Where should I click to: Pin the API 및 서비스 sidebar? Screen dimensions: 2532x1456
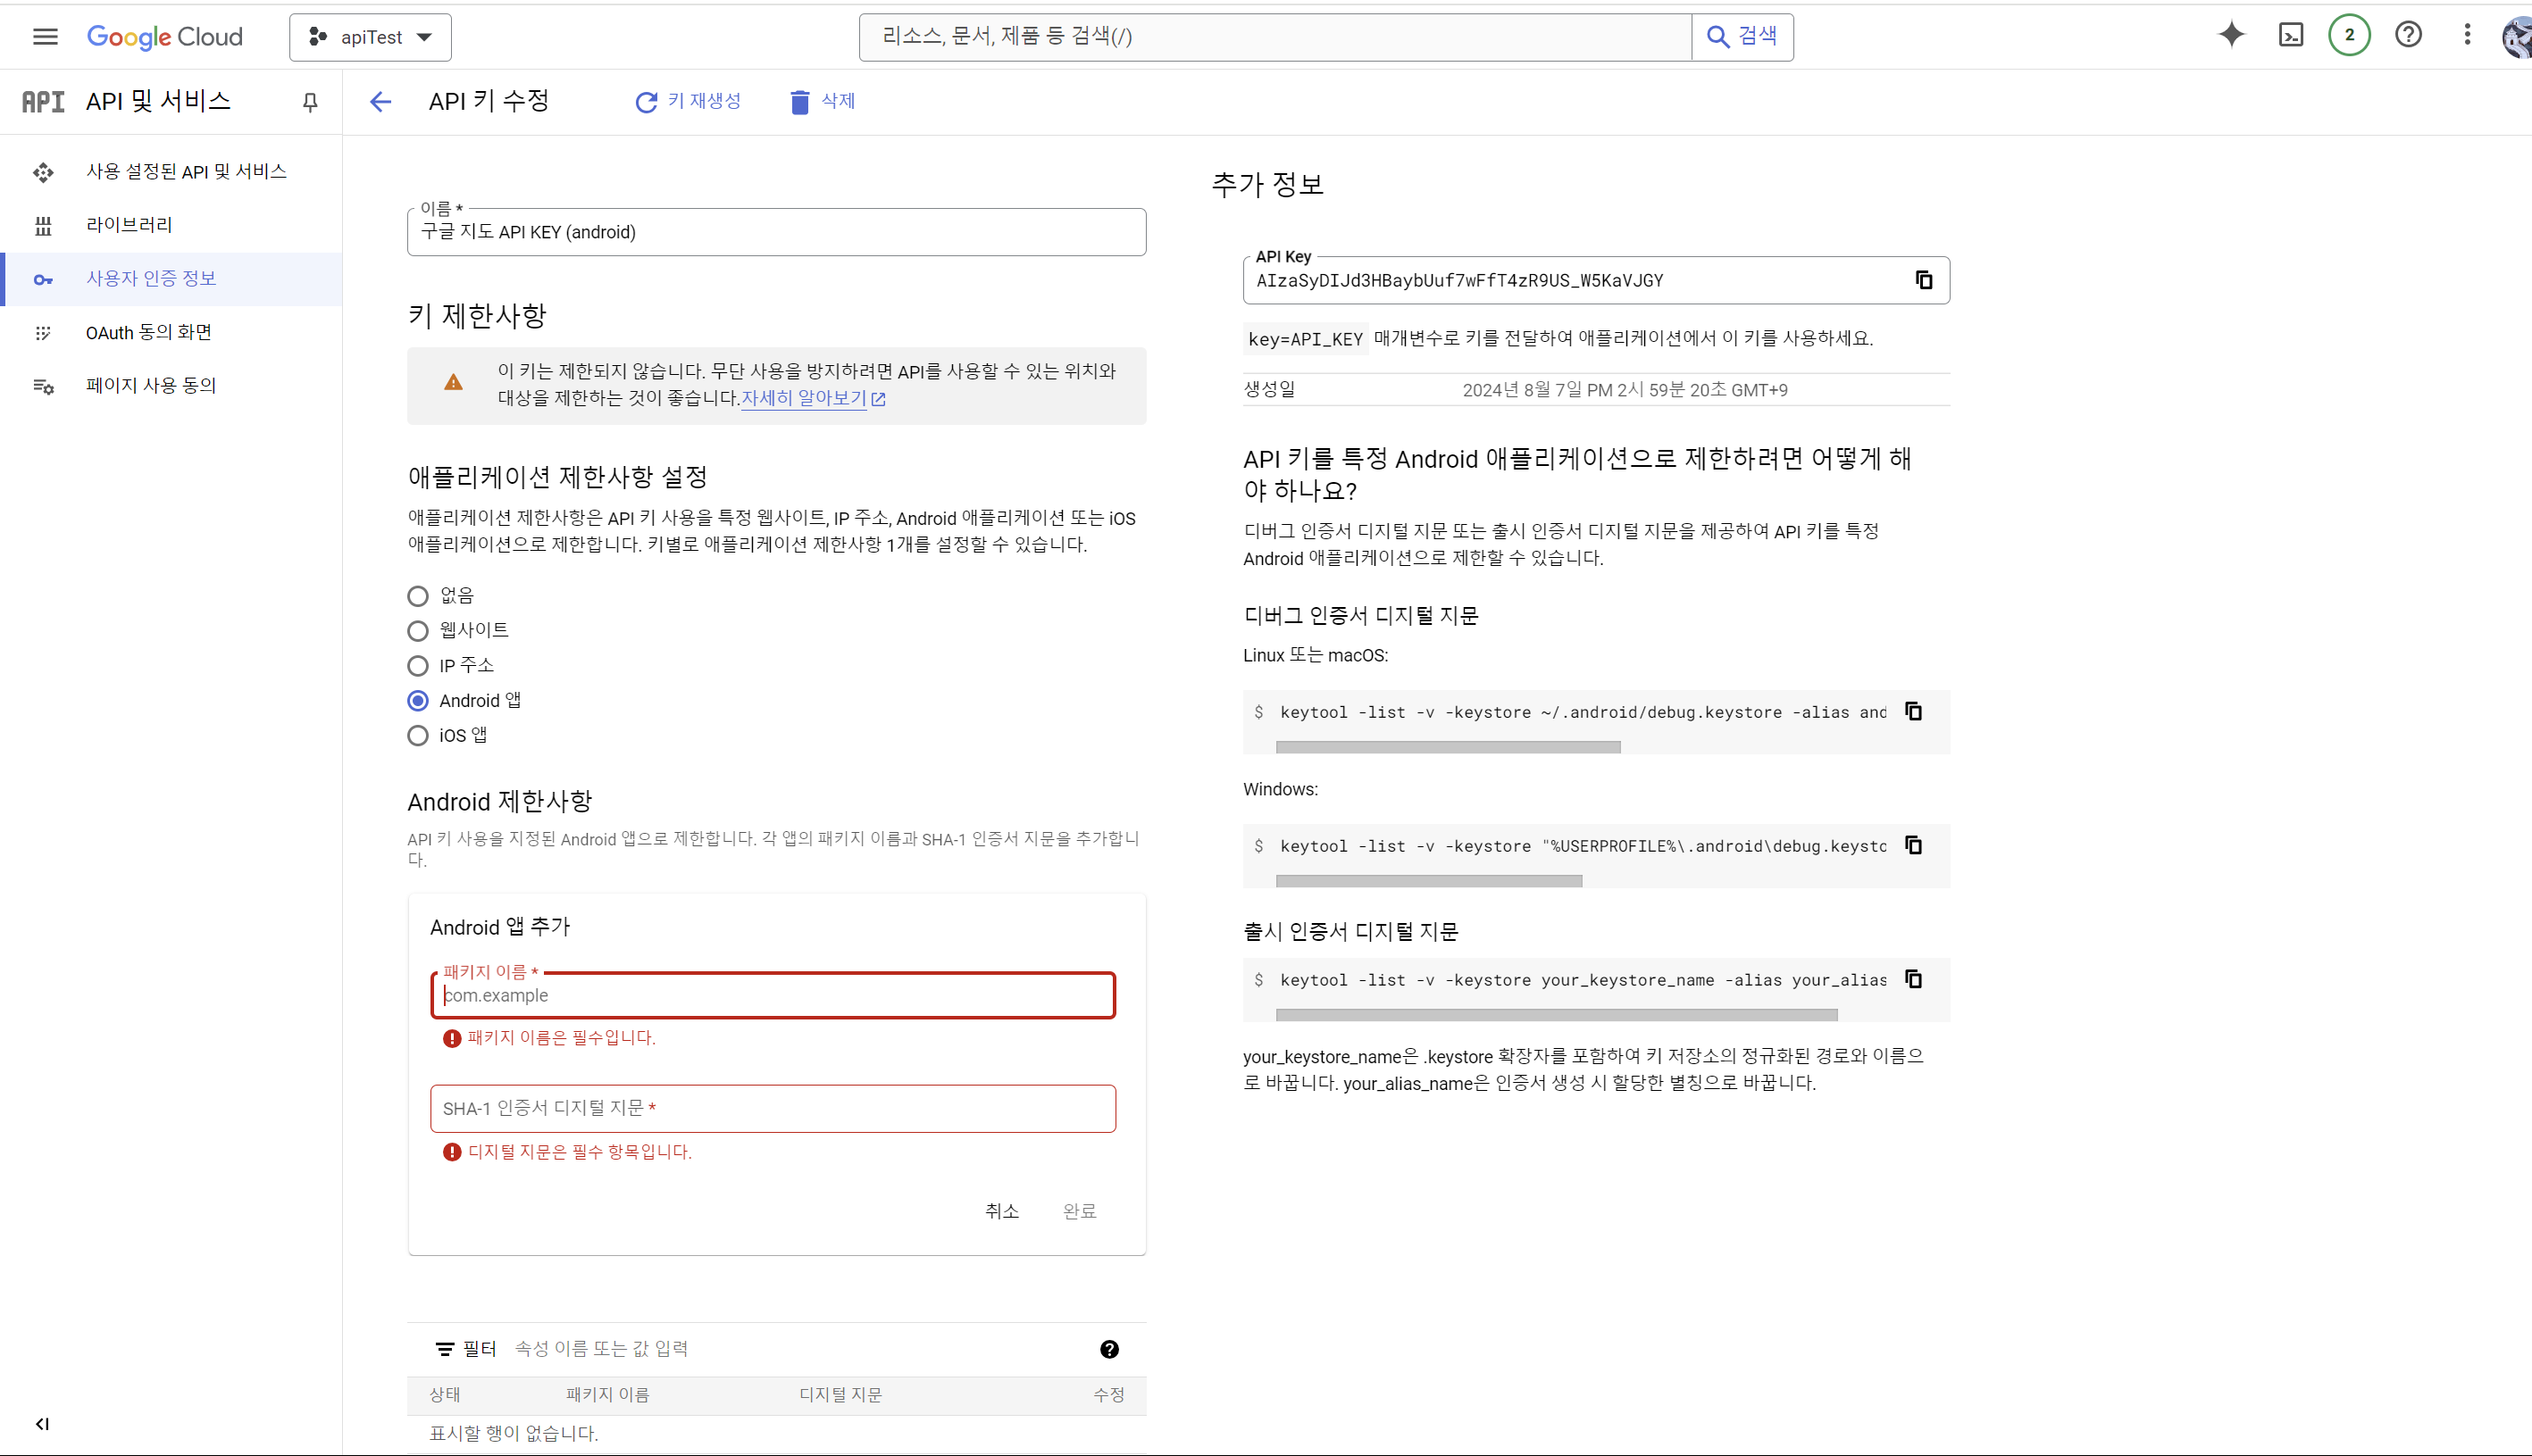pos(310,102)
